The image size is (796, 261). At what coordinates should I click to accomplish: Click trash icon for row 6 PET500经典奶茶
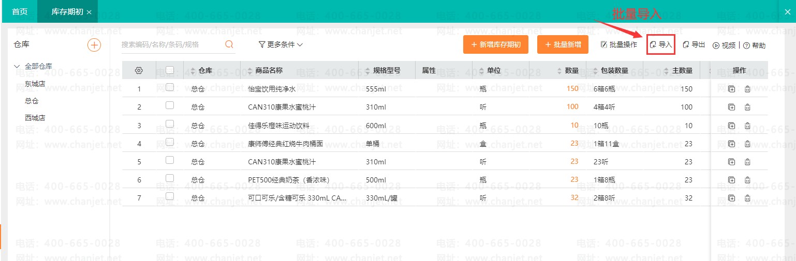[747, 180]
